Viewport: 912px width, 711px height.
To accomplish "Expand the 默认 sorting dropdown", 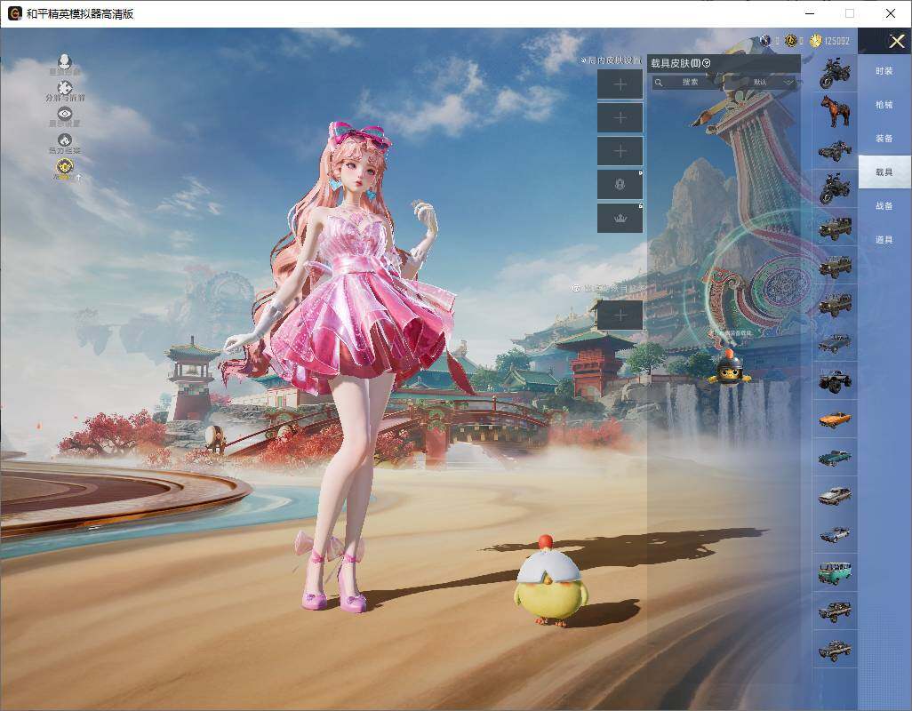I will (x=770, y=84).
